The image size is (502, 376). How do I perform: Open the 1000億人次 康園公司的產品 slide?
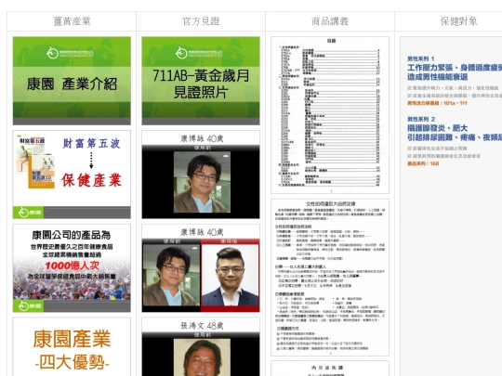click(72, 268)
